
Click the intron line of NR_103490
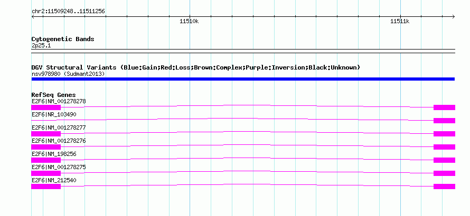tap(232, 119)
